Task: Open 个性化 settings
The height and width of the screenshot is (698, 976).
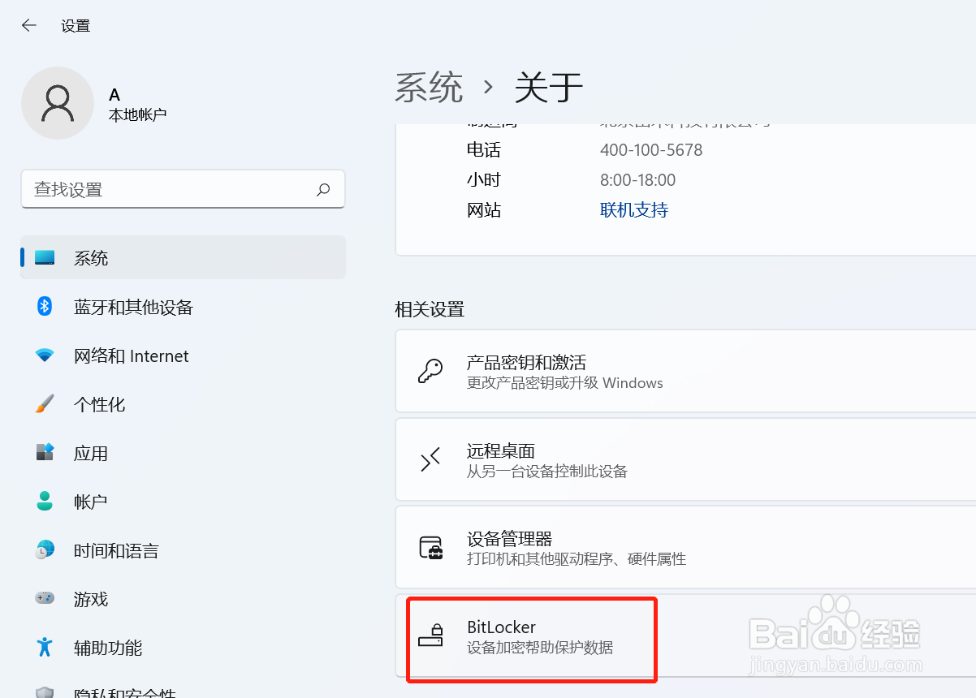Action: coord(184,404)
